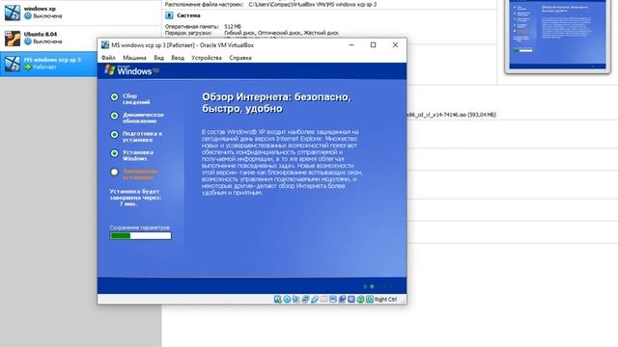Click the video capture icon in VM status bar
The image size is (618, 347).
(342, 300)
